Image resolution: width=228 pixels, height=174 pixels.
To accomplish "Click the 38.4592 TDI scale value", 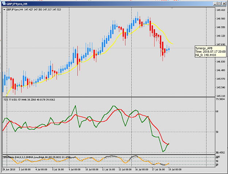I will point(220,152).
